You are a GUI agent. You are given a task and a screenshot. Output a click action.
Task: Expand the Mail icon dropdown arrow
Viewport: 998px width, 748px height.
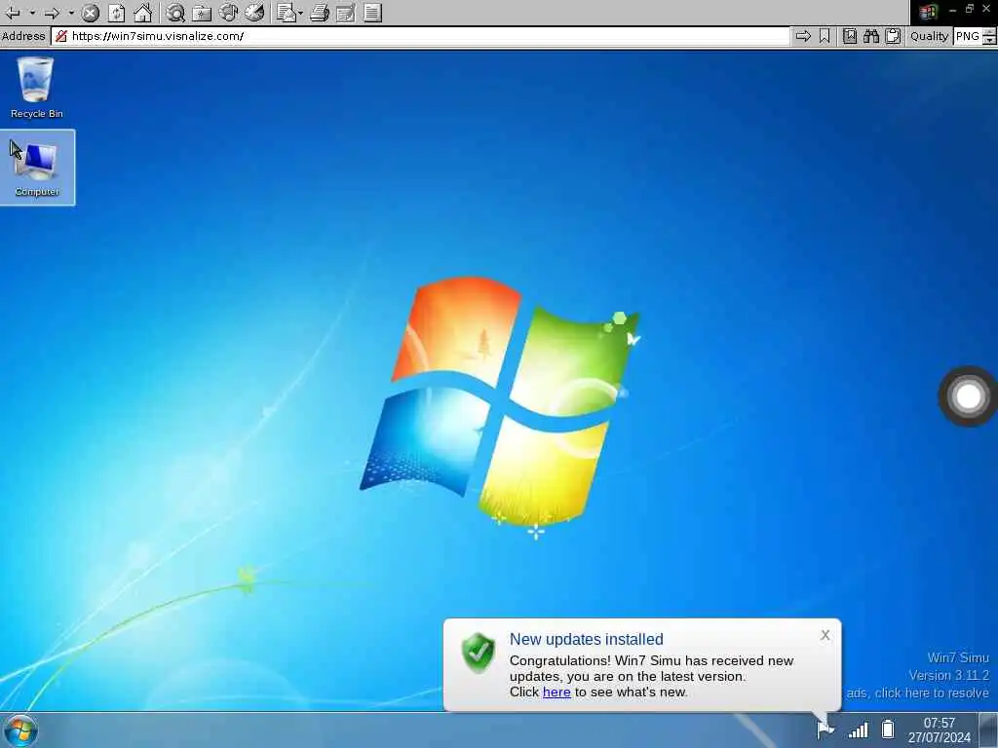click(x=300, y=13)
